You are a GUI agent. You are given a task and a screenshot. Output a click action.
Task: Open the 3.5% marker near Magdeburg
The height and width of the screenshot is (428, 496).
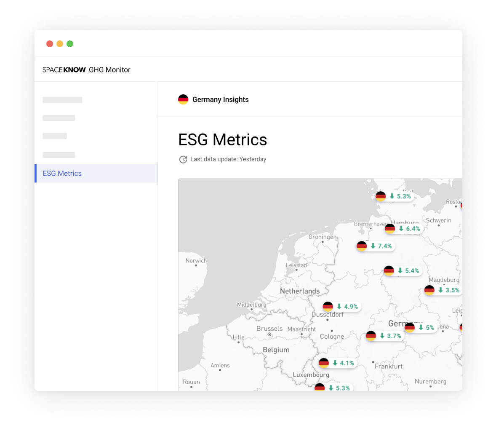point(443,290)
